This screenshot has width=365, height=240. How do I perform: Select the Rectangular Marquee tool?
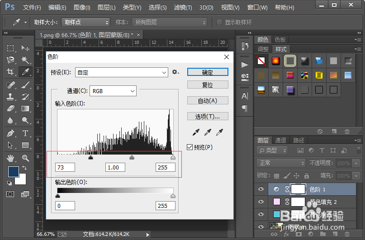(x=10, y=48)
